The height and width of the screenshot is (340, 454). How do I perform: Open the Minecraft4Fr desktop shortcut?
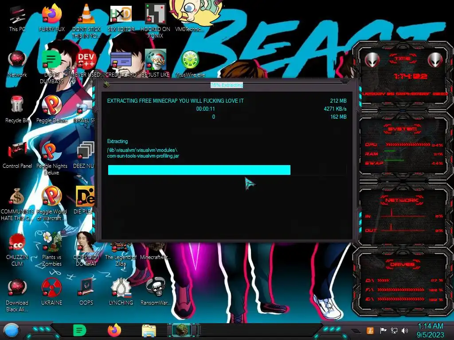point(156,251)
